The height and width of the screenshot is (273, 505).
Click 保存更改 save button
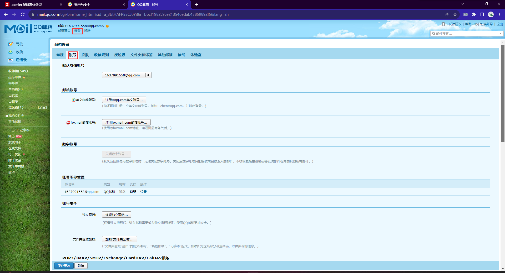pos(64,266)
